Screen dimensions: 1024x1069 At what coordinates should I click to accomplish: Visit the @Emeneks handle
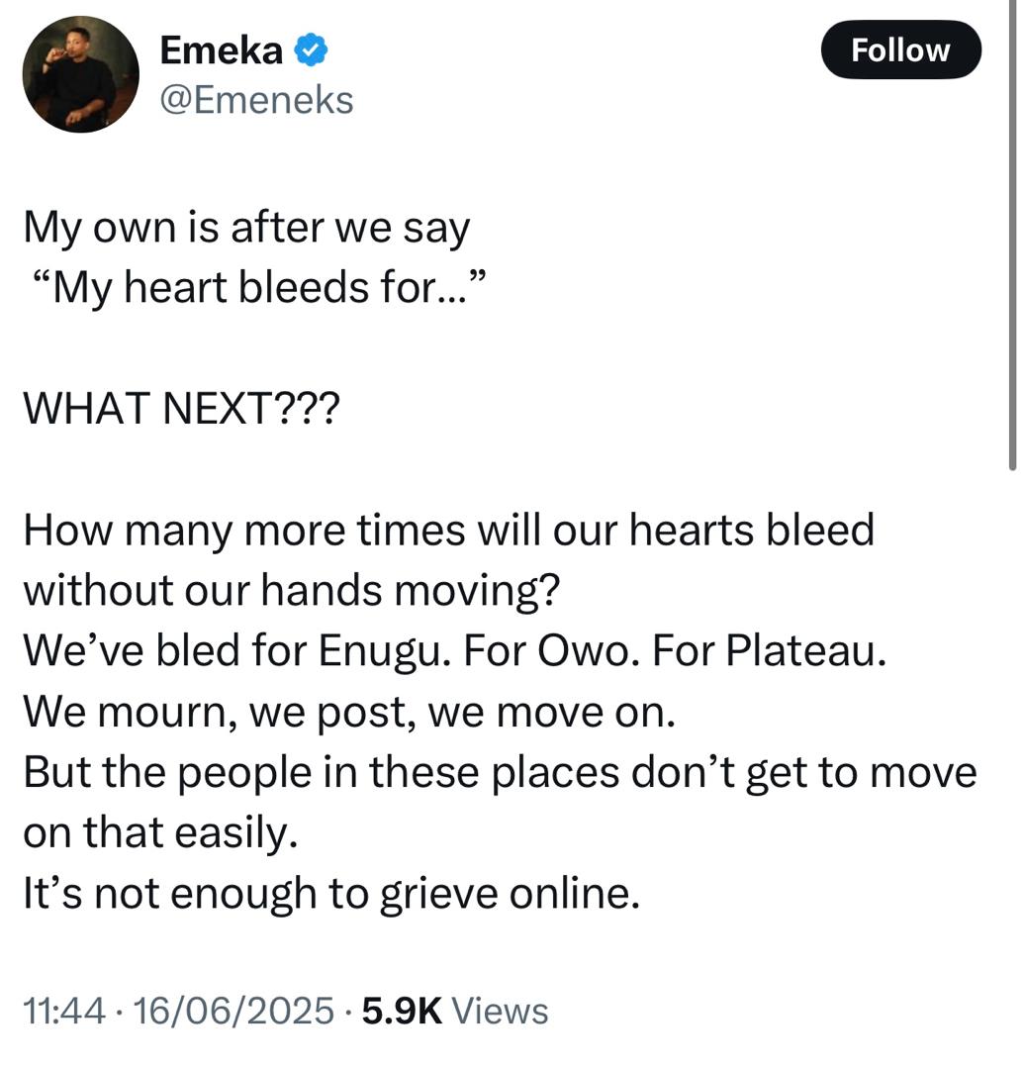(x=256, y=99)
